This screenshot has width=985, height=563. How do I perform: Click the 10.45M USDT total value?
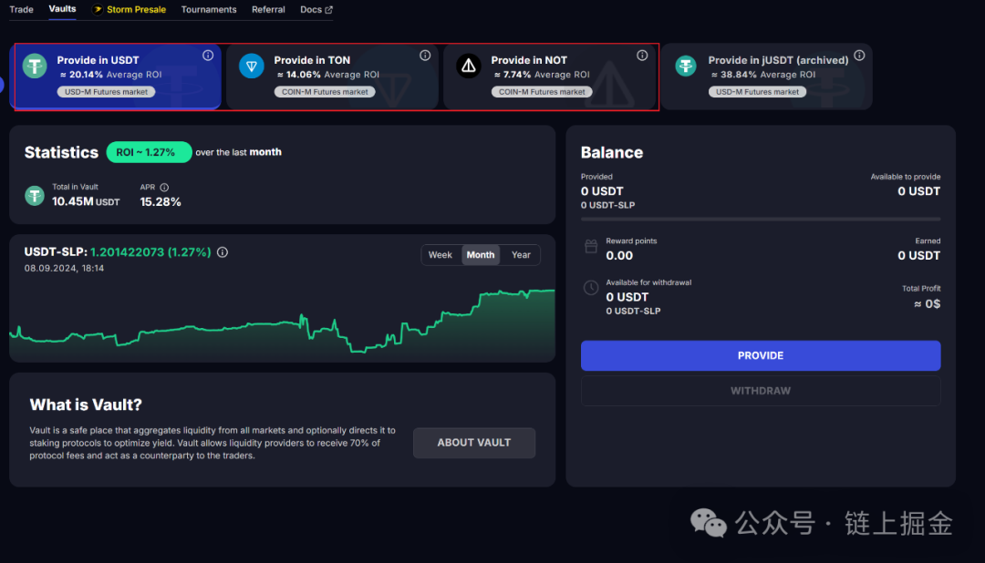tap(86, 201)
